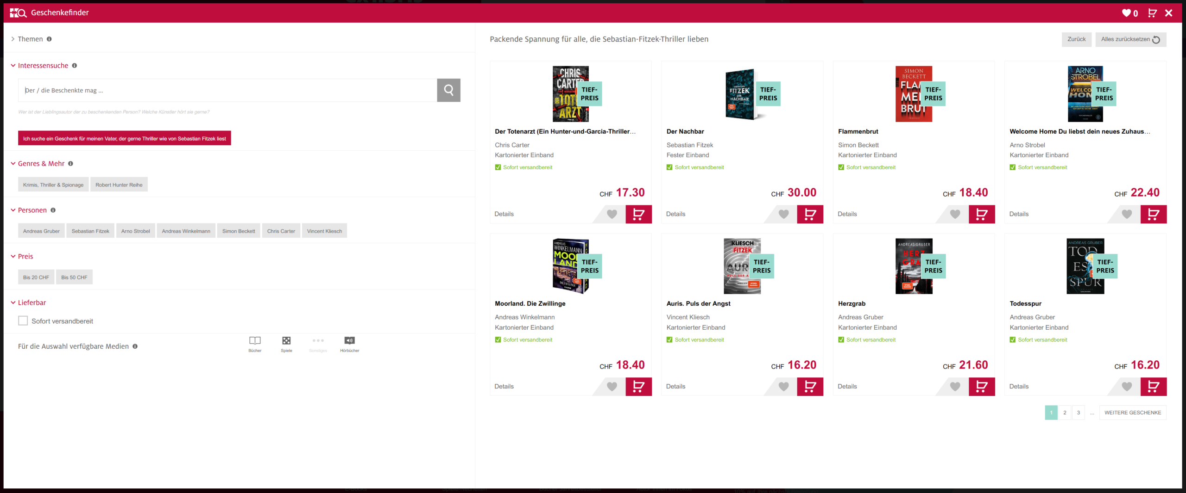Viewport: 1186px width, 493px height.
Task: Add Welcome Home to cart
Action: tap(1154, 214)
